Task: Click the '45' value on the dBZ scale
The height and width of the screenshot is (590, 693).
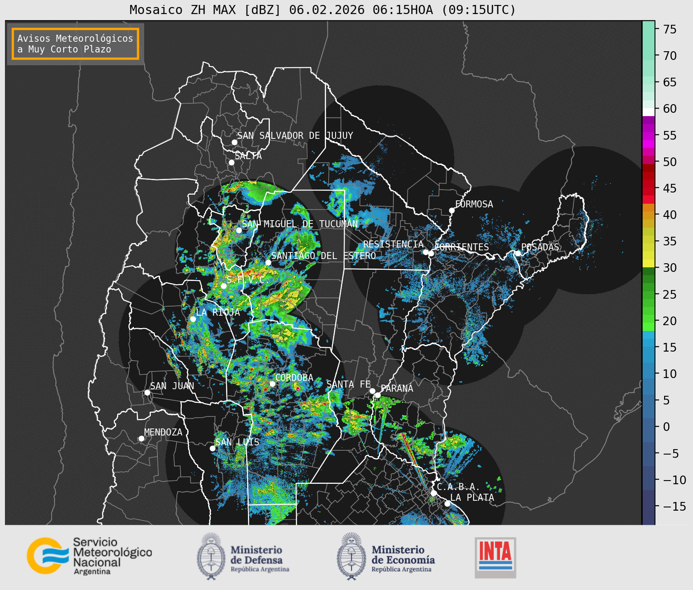Action: [670, 188]
